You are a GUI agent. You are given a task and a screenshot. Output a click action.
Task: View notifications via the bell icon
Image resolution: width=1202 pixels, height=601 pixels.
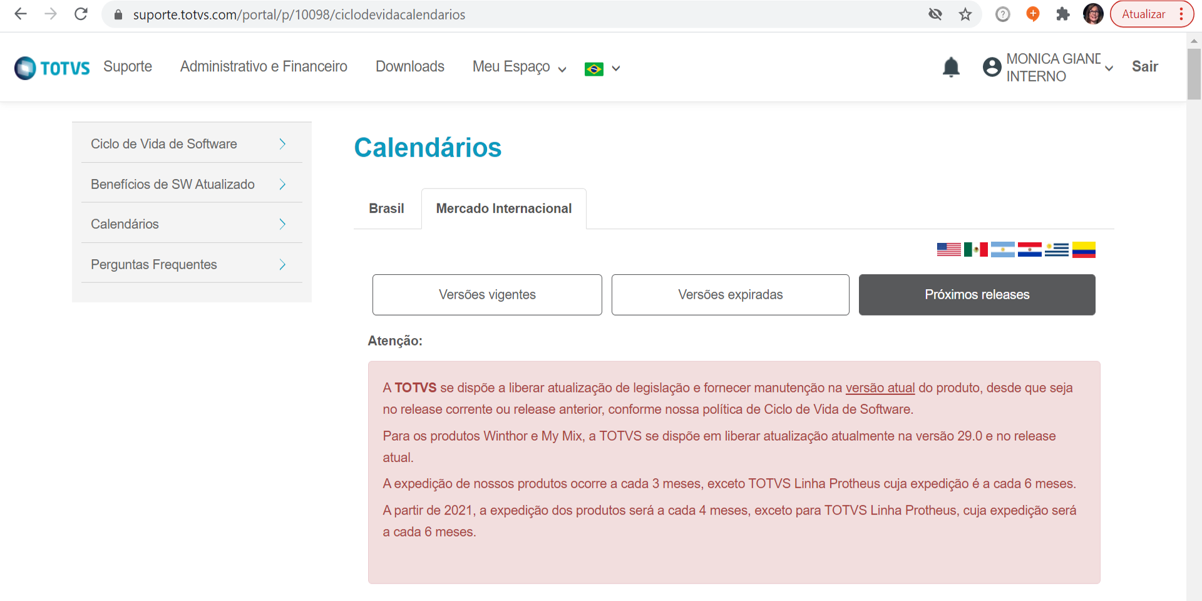[x=951, y=67]
